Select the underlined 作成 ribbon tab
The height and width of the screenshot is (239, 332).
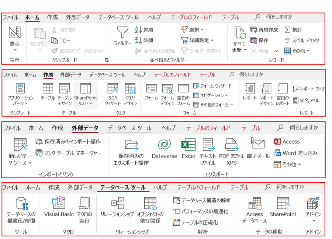tap(48, 75)
